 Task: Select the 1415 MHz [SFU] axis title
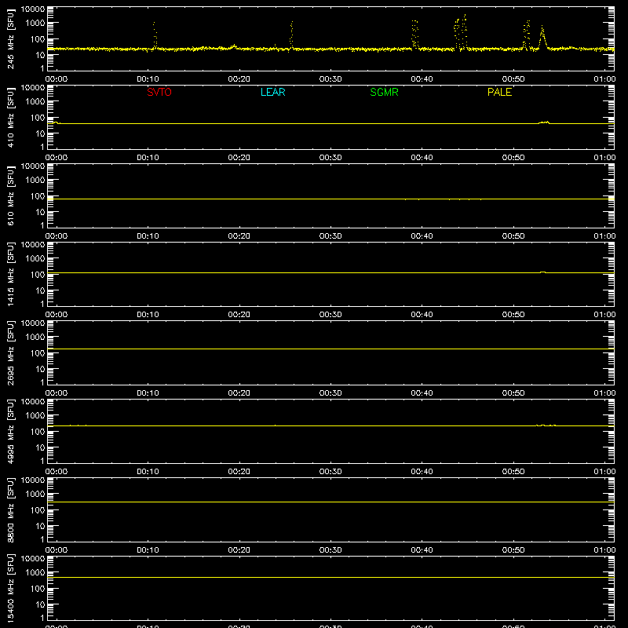[10, 274]
